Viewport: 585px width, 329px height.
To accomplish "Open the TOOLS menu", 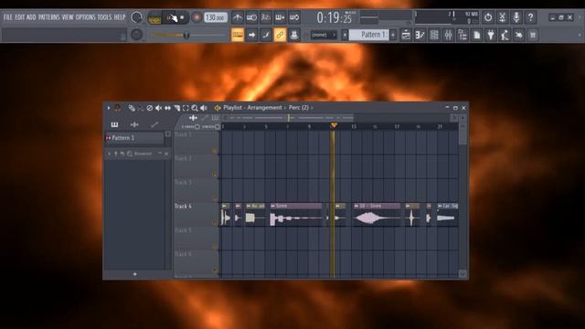I will [x=104, y=17].
